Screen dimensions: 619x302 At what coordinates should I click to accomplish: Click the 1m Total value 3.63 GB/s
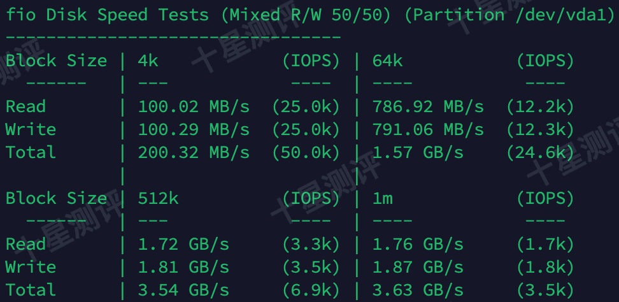(x=418, y=290)
